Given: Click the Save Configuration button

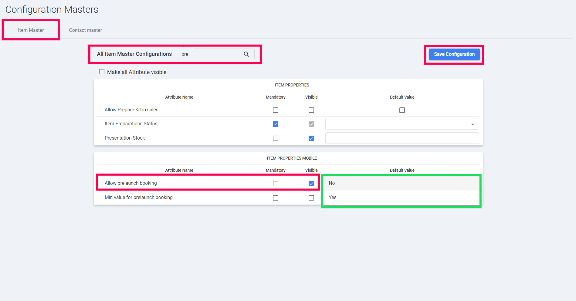Looking at the screenshot, I should tap(454, 54).
